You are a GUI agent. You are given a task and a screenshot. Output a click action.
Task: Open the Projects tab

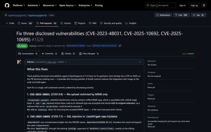(x=80, y=23)
